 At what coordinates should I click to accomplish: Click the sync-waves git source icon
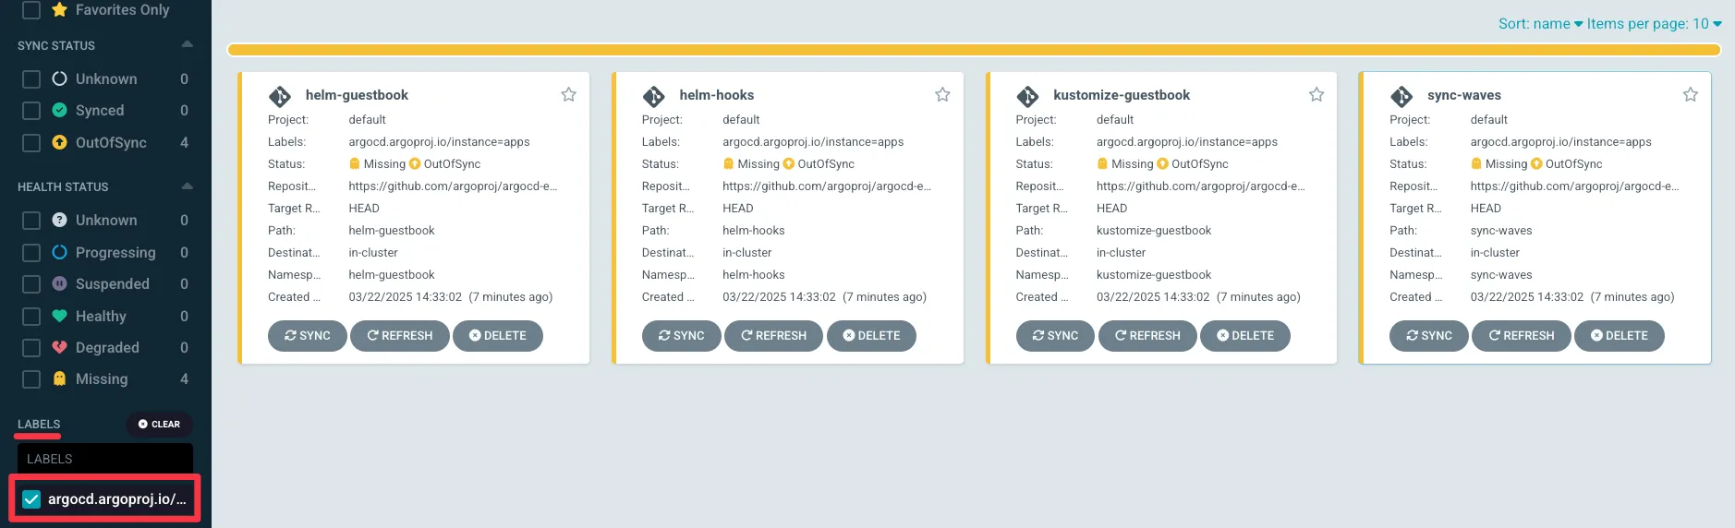1401,96
